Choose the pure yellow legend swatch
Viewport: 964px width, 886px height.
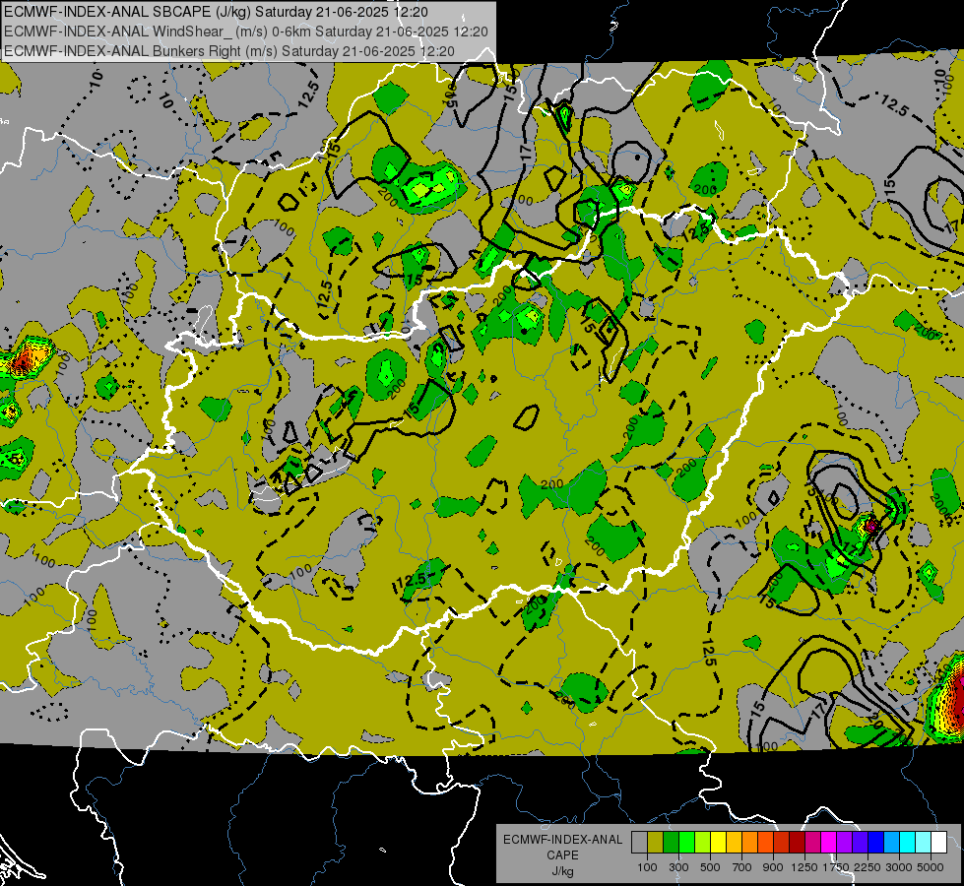(x=718, y=842)
